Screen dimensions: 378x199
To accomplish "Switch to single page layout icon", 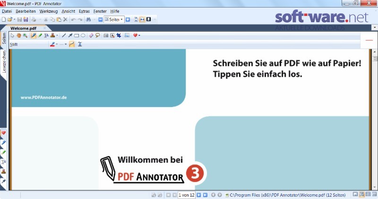I will coord(355,194).
